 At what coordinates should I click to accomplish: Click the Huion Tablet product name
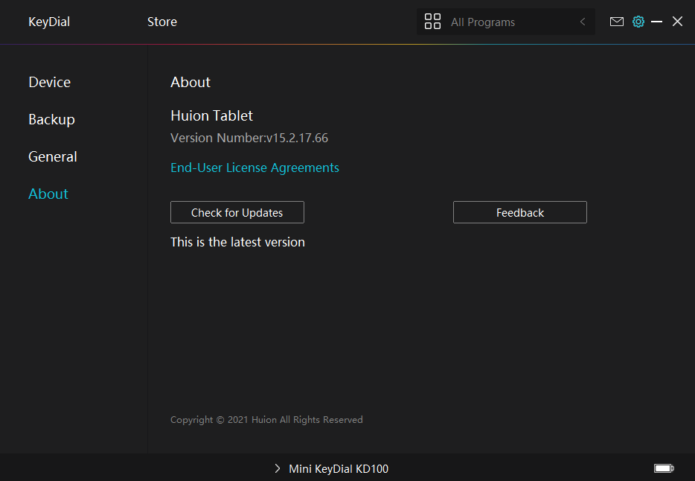[x=211, y=115]
